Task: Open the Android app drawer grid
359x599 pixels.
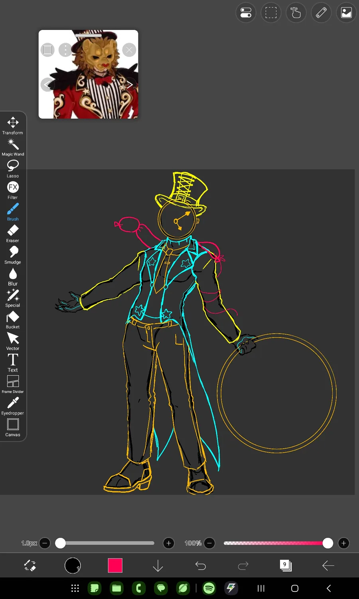Action: coord(75,588)
